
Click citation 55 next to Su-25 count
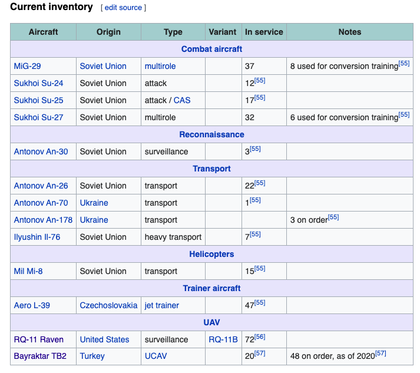(260, 98)
